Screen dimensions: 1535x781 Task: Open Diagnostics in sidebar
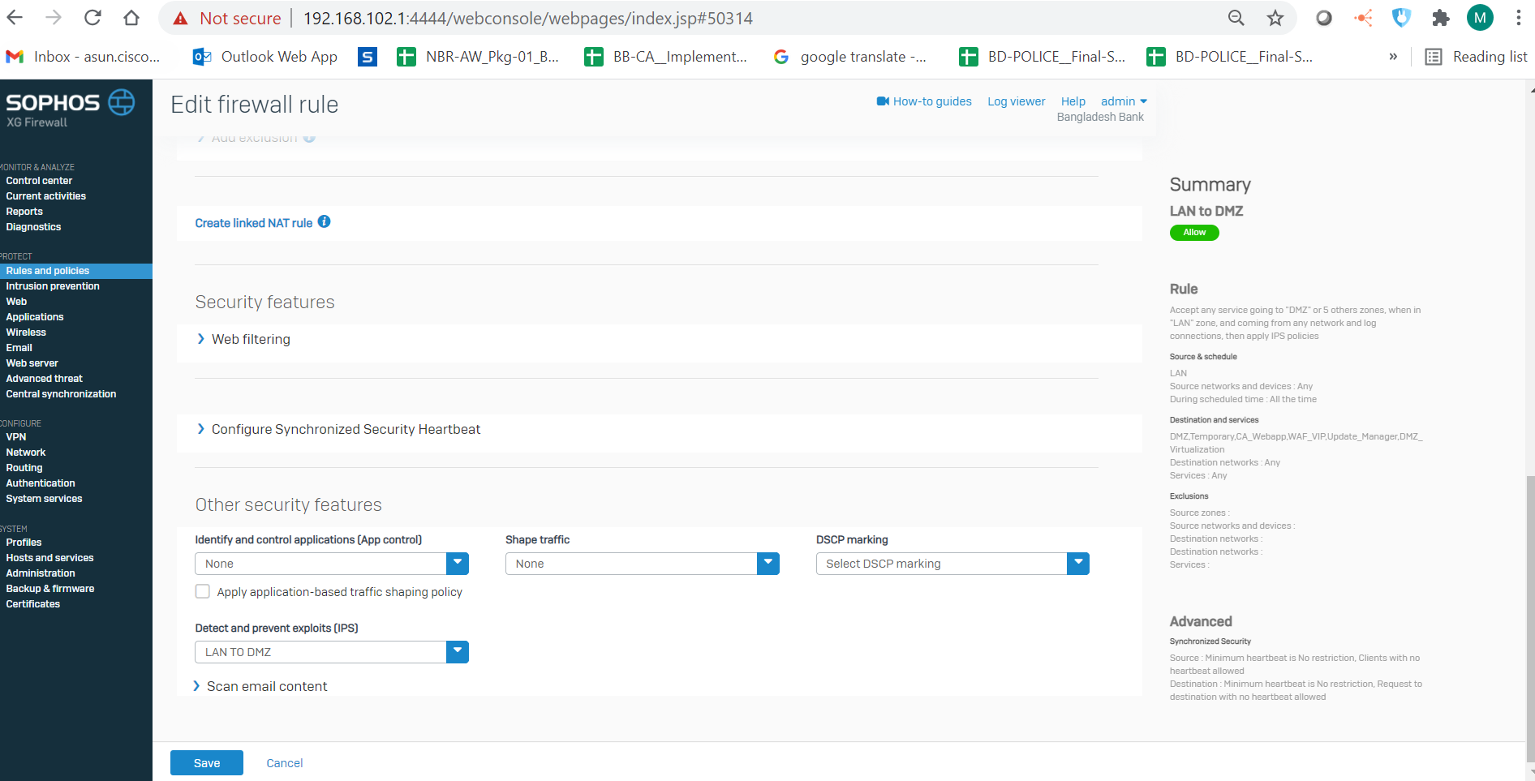coord(33,227)
